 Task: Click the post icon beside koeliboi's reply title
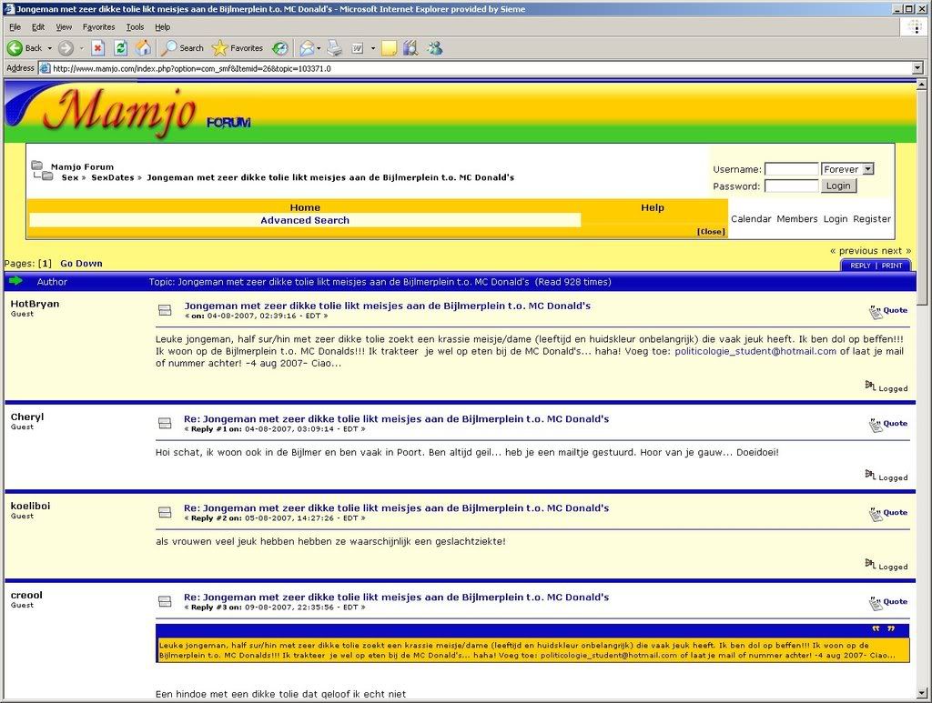tap(165, 512)
